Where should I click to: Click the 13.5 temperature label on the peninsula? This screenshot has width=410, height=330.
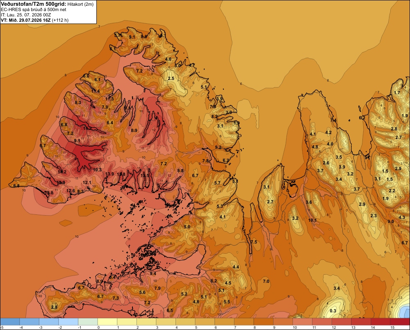pos(145,175)
